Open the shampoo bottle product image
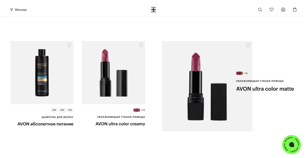Image resolution: width=308 pixels, height=158 pixels. (x=42, y=72)
